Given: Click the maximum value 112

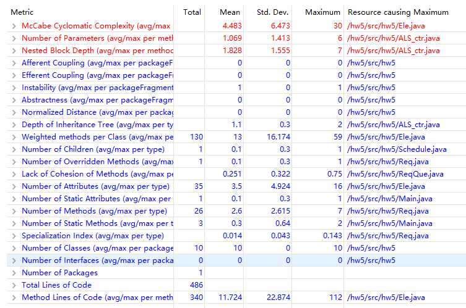Looking at the screenshot, I should 336,298.
